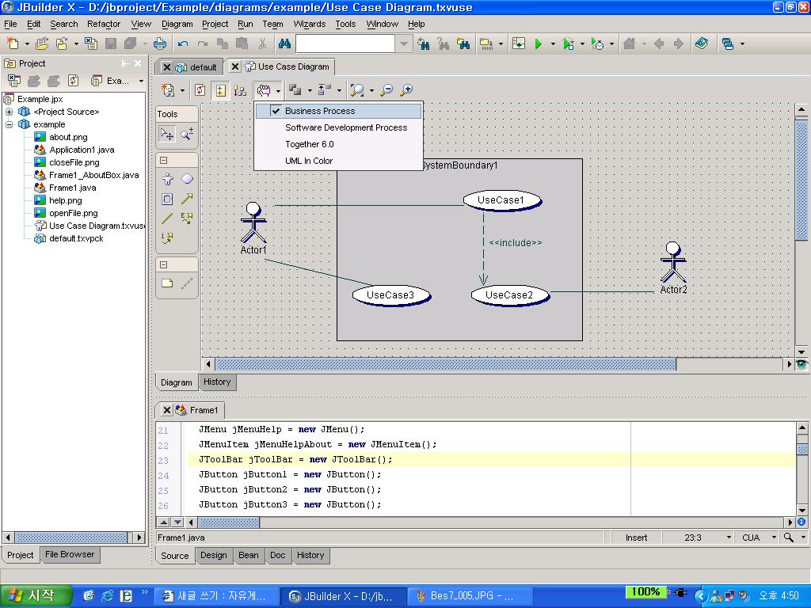Click the zoom in magnifier icon

click(x=406, y=90)
